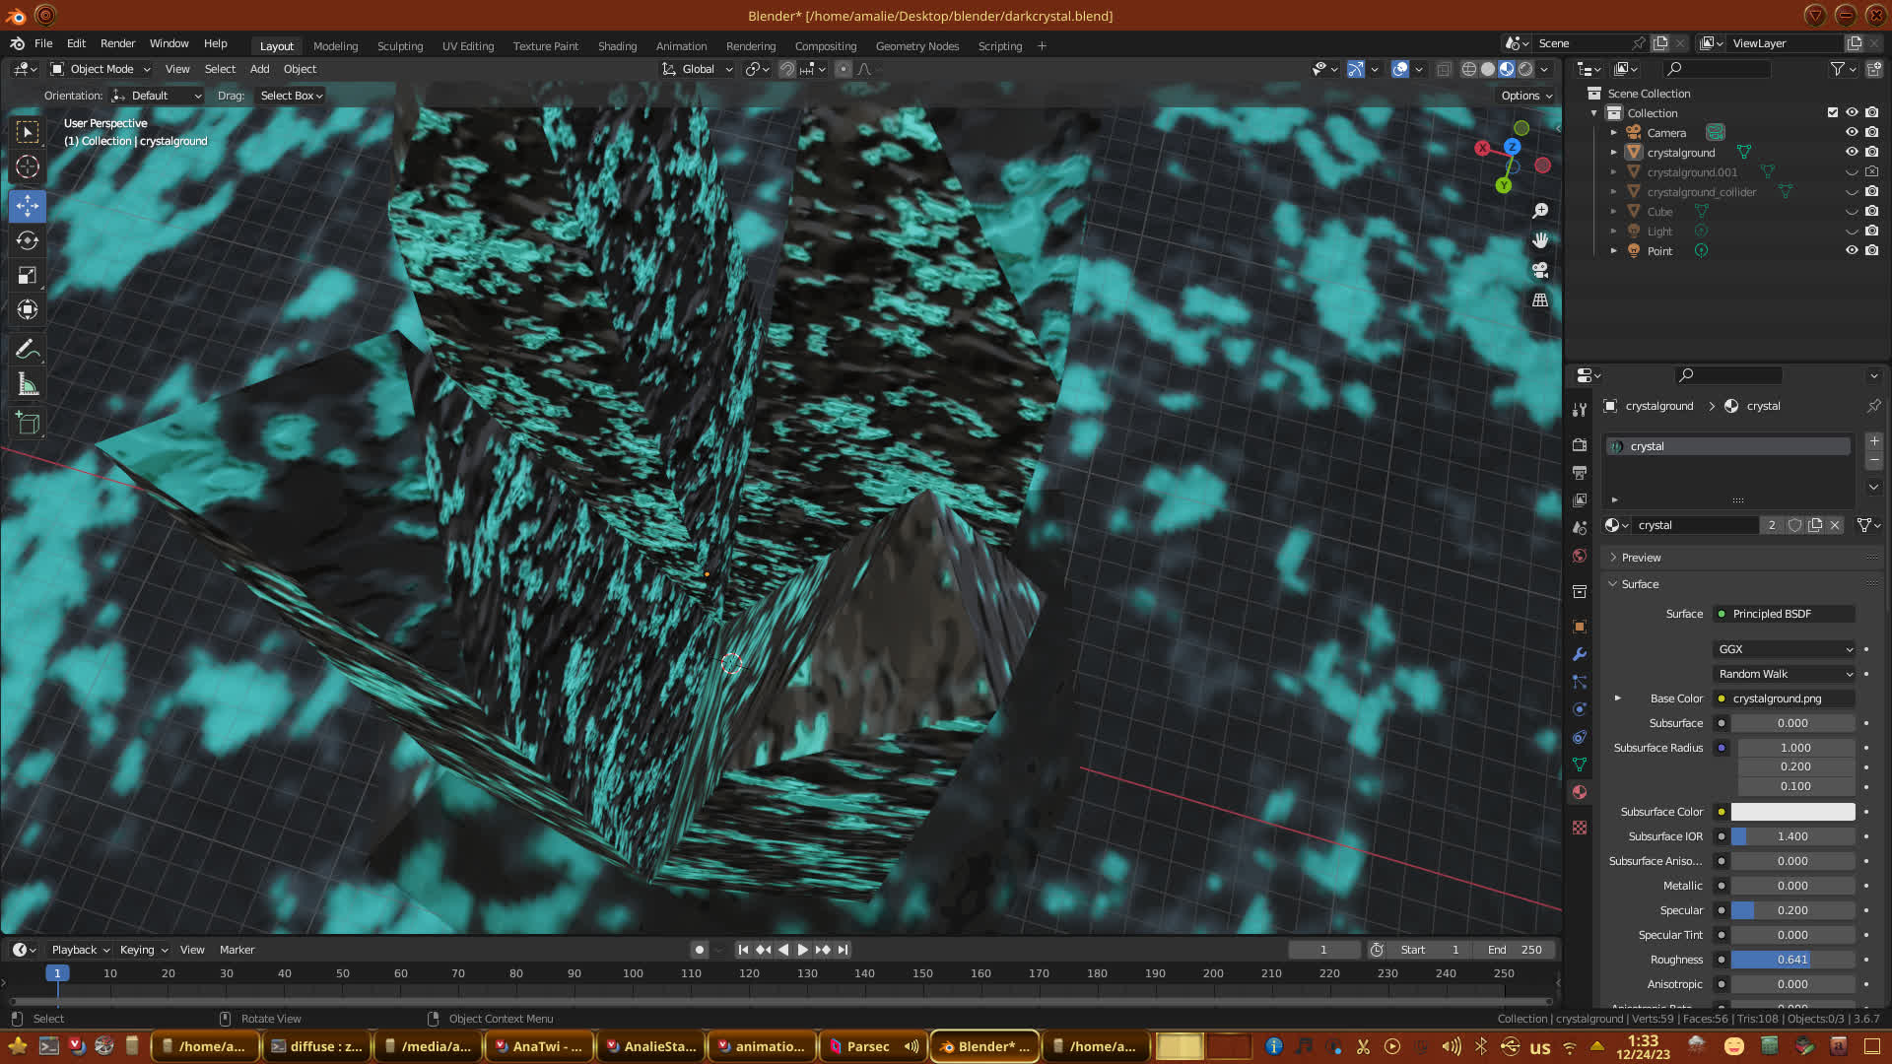This screenshot has width=1892, height=1064.
Task: Choose the Add Cube tool
Action: (x=28, y=424)
